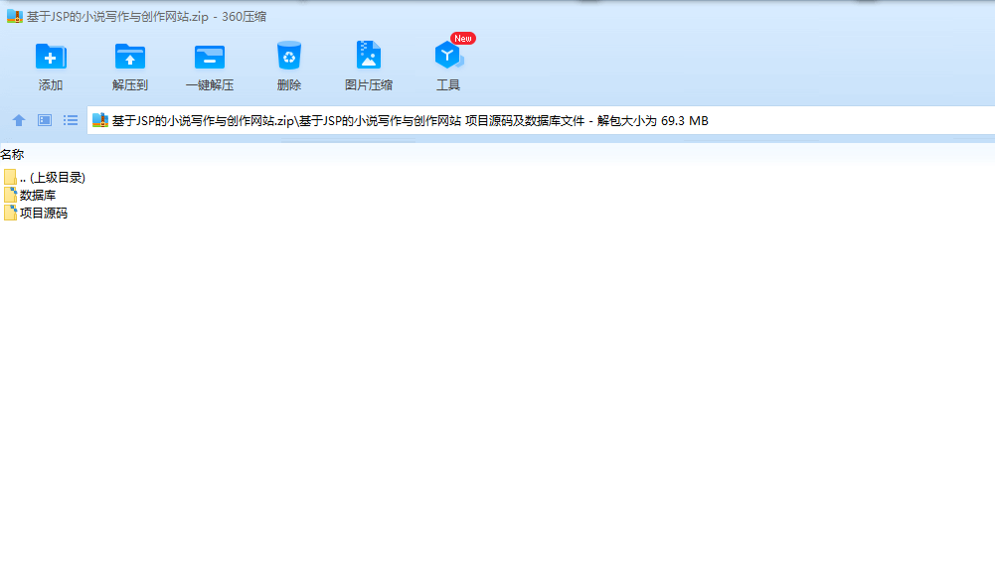Image resolution: width=995 pixels, height=579 pixels.
Task: Click the 解包大小为 69.3 MB text
Action: click(x=652, y=120)
